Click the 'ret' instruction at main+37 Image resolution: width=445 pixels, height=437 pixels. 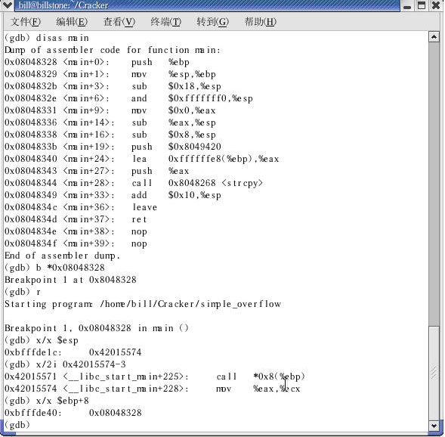pos(139,219)
